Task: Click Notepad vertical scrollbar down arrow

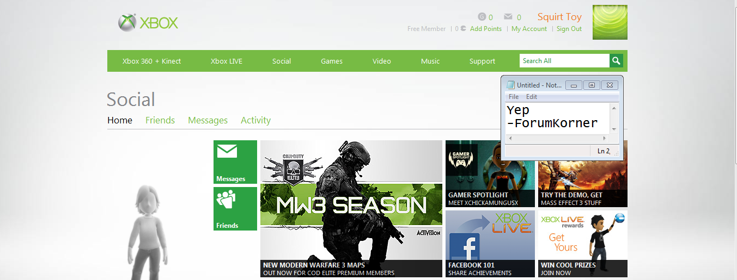Action: coord(614,129)
